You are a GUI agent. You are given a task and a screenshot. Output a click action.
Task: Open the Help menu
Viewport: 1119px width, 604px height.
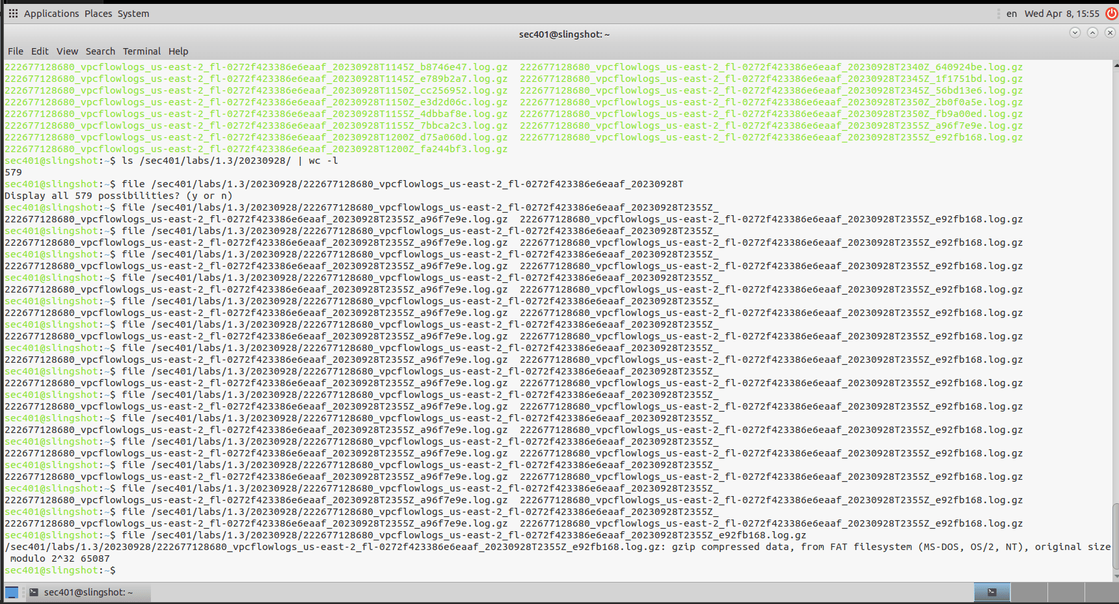coord(178,51)
